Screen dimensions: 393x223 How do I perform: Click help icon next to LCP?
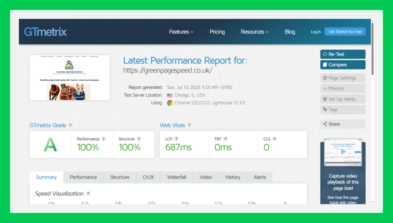(x=176, y=139)
